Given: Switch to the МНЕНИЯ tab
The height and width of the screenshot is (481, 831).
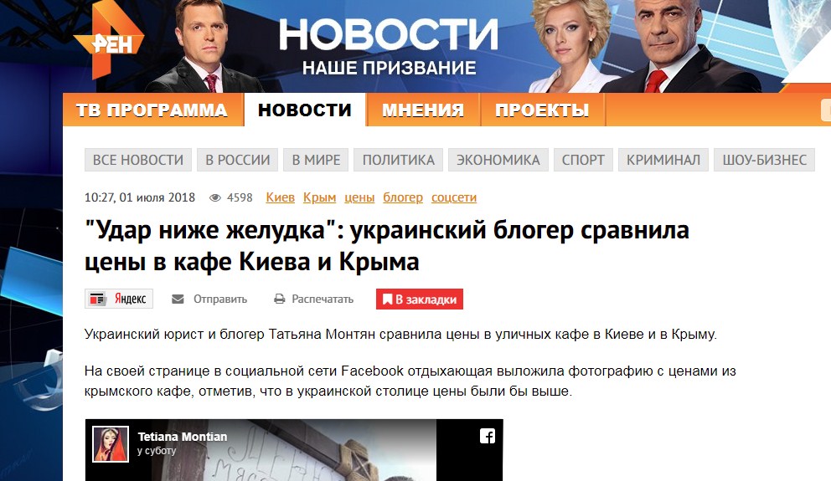Looking at the screenshot, I should (423, 110).
